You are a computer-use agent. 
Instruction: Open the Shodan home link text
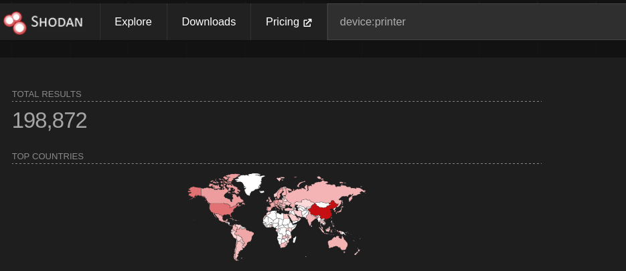pyautogui.click(x=57, y=22)
